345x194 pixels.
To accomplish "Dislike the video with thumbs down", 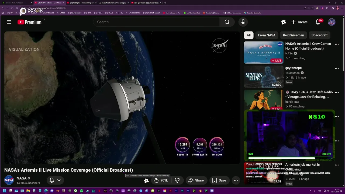I will (177, 180).
